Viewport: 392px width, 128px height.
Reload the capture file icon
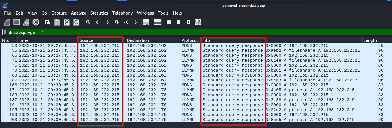76,22
